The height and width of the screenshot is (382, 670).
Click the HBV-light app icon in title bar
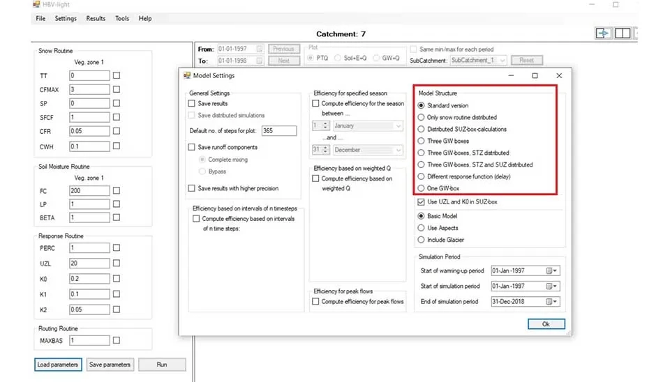click(37, 4)
